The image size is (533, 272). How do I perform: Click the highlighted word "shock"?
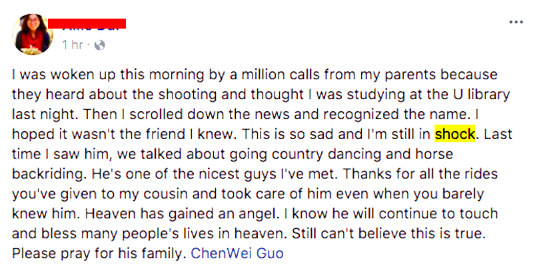454,134
